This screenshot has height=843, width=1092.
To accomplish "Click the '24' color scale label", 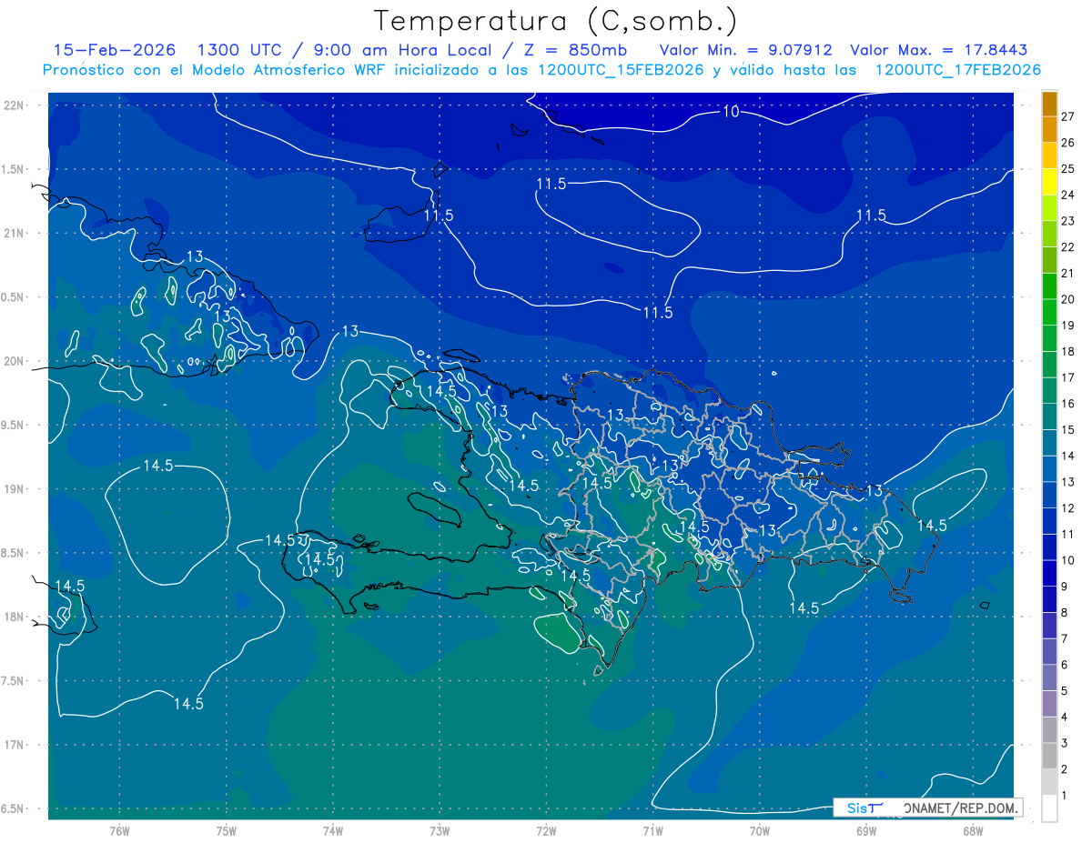I will pos(1067,195).
